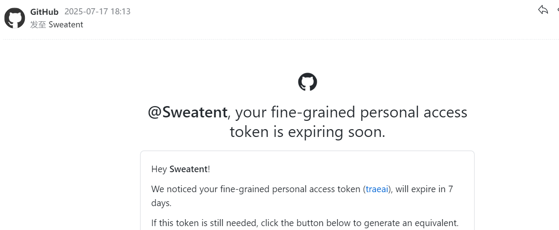Reply to this email using arrow icon
Screen dimensions: 559x230
543,10
